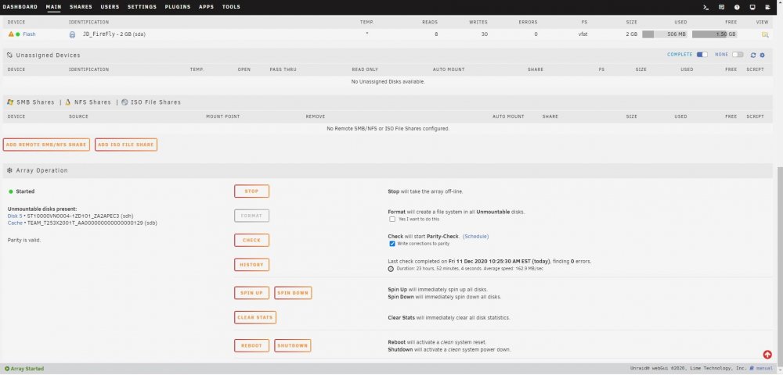Open the Cache disk link

point(15,223)
